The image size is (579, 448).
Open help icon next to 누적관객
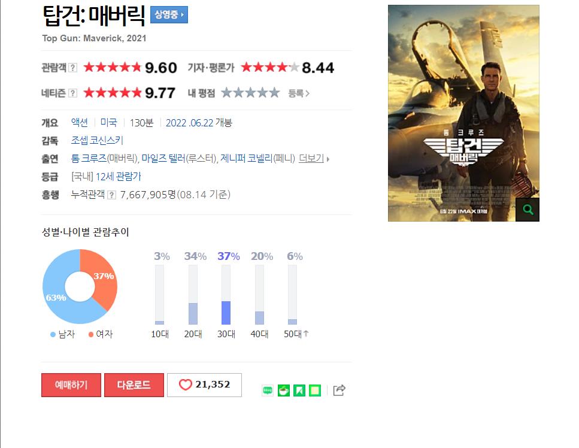111,195
